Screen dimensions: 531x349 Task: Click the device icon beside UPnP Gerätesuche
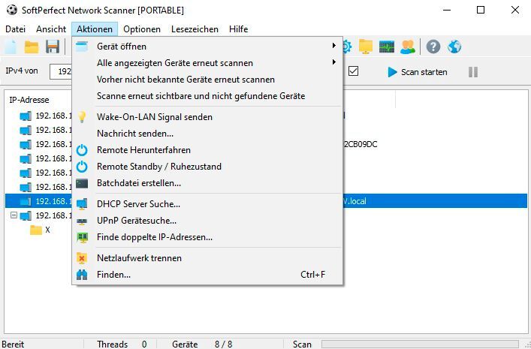pyautogui.click(x=82, y=221)
